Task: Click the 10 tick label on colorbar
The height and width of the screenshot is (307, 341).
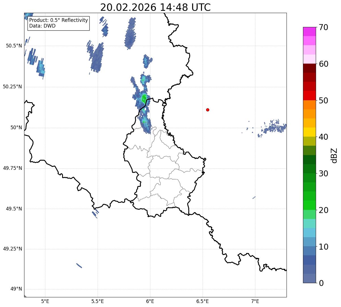Action: 323,247
